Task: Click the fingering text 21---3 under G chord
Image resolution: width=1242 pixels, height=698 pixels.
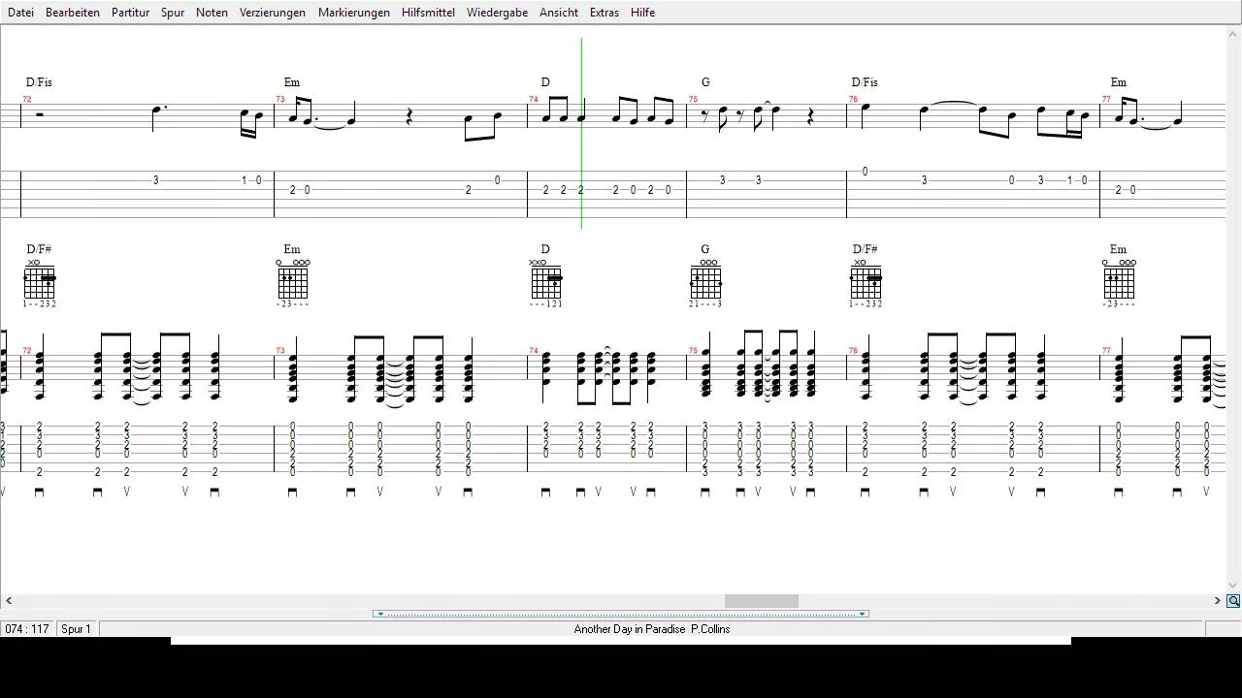Action: (705, 304)
